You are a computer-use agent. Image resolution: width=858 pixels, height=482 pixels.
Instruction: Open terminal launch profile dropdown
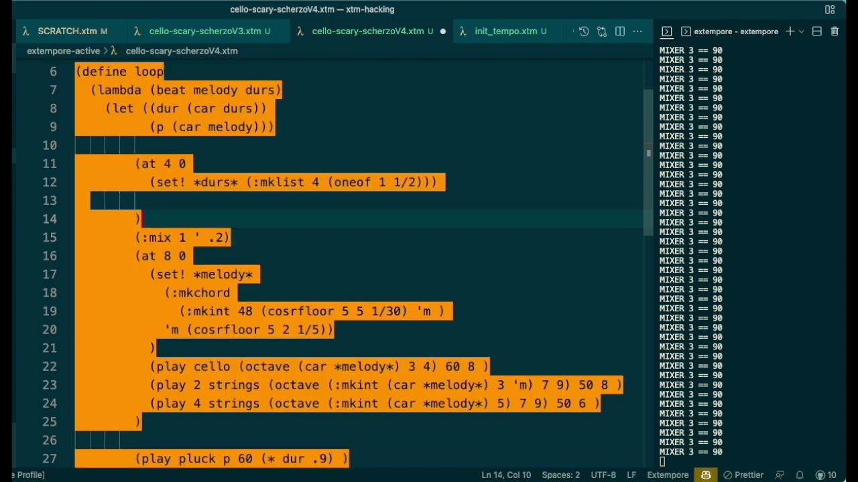tap(801, 31)
